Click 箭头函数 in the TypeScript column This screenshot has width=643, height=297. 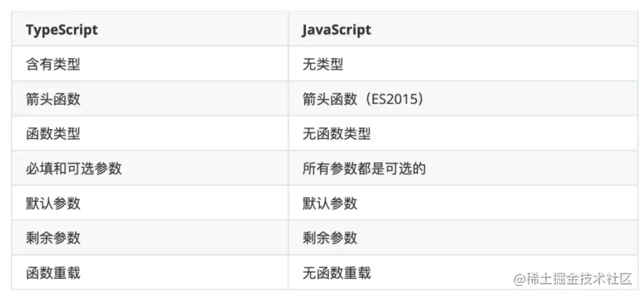(x=150, y=98)
